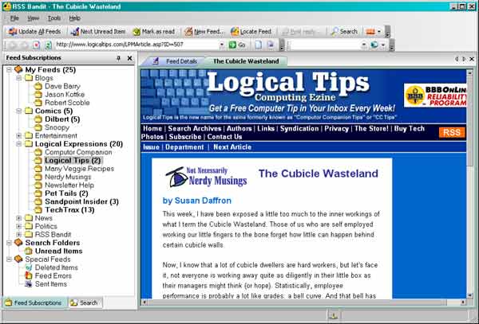Click the web search globe icon
This screenshot has width=479, height=324.
(374, 45)
